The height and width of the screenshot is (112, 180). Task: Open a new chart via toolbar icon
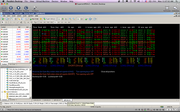[3, 19]
